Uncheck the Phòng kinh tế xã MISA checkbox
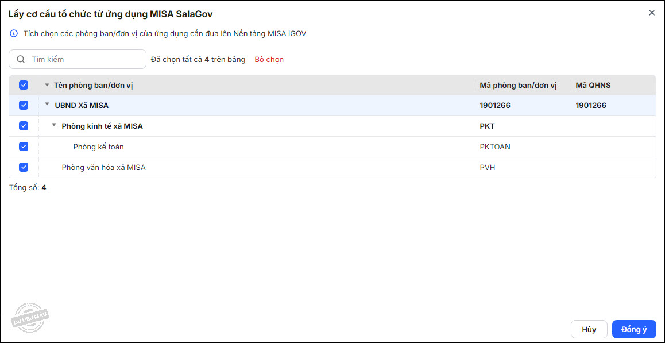The image size is (665, 343). pyautogui.click(x=24, y=126)
